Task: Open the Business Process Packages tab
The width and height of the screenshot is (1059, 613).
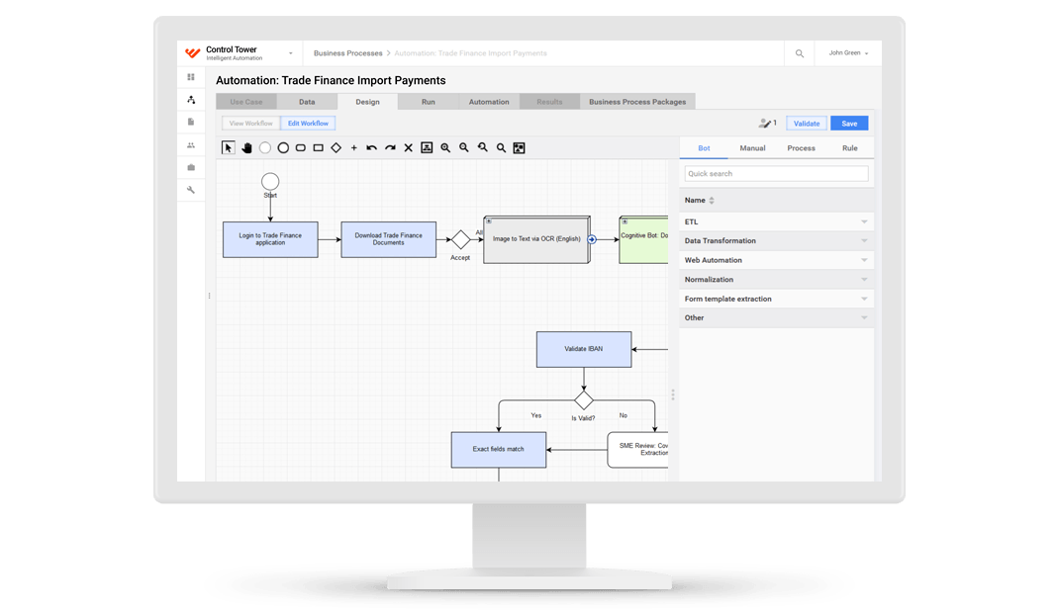Action: (x=637, y=102)
